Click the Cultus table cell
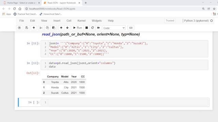 65,93
